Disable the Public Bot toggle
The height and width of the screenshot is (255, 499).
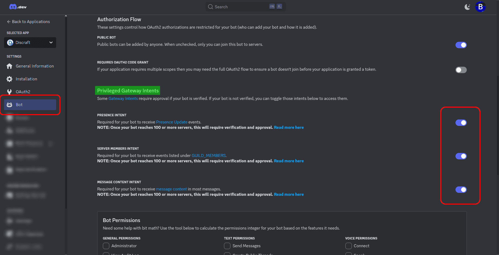pyautogui.click(x=461, y=45)
